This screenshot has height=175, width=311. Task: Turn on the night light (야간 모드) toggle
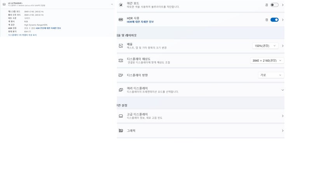point(274,5)
